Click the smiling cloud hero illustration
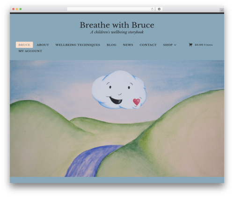The width and height of the screenshot is (234, 197). pyautogui.click(x=119, y=90)
